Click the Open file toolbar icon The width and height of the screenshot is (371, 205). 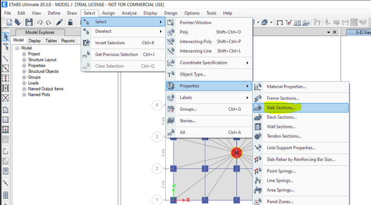tap(18, 22)
